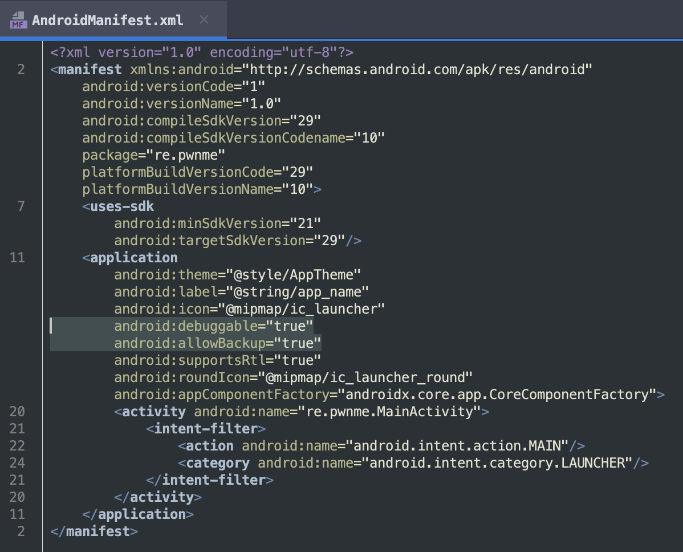Click the category LAUNCHER line
The height and width of the screenshot is (552, 683).
click(x=413, y=462)
